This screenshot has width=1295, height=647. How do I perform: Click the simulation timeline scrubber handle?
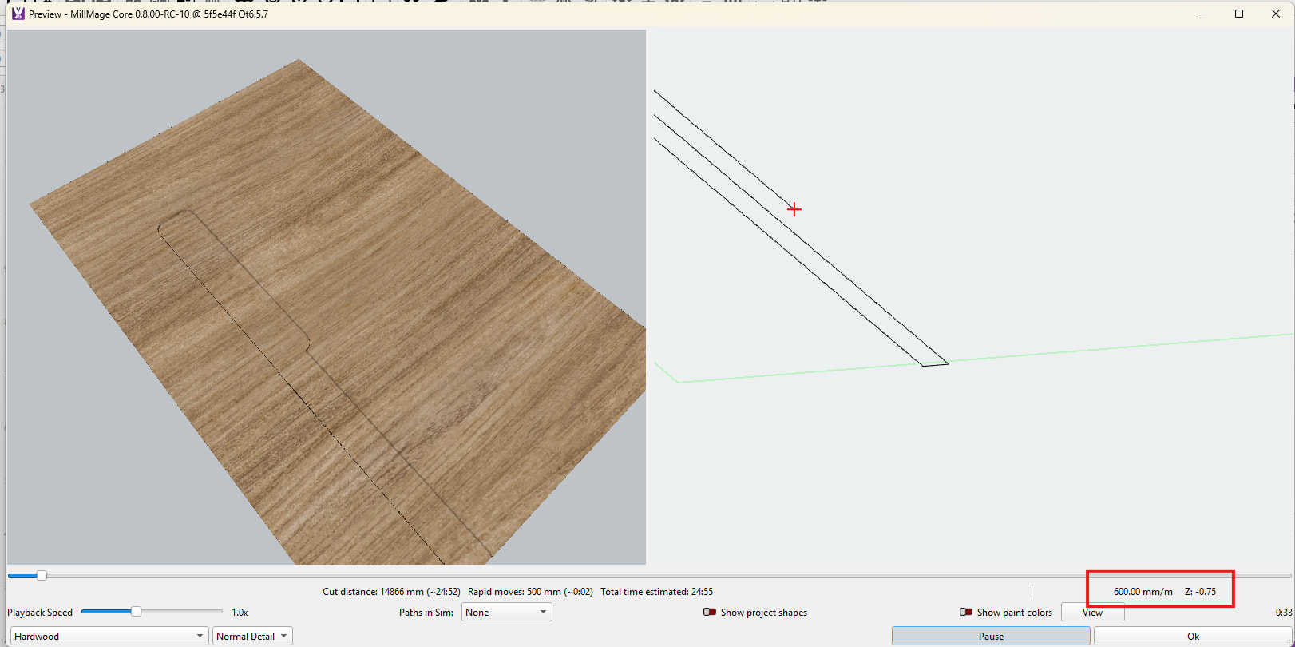point(42,575)
